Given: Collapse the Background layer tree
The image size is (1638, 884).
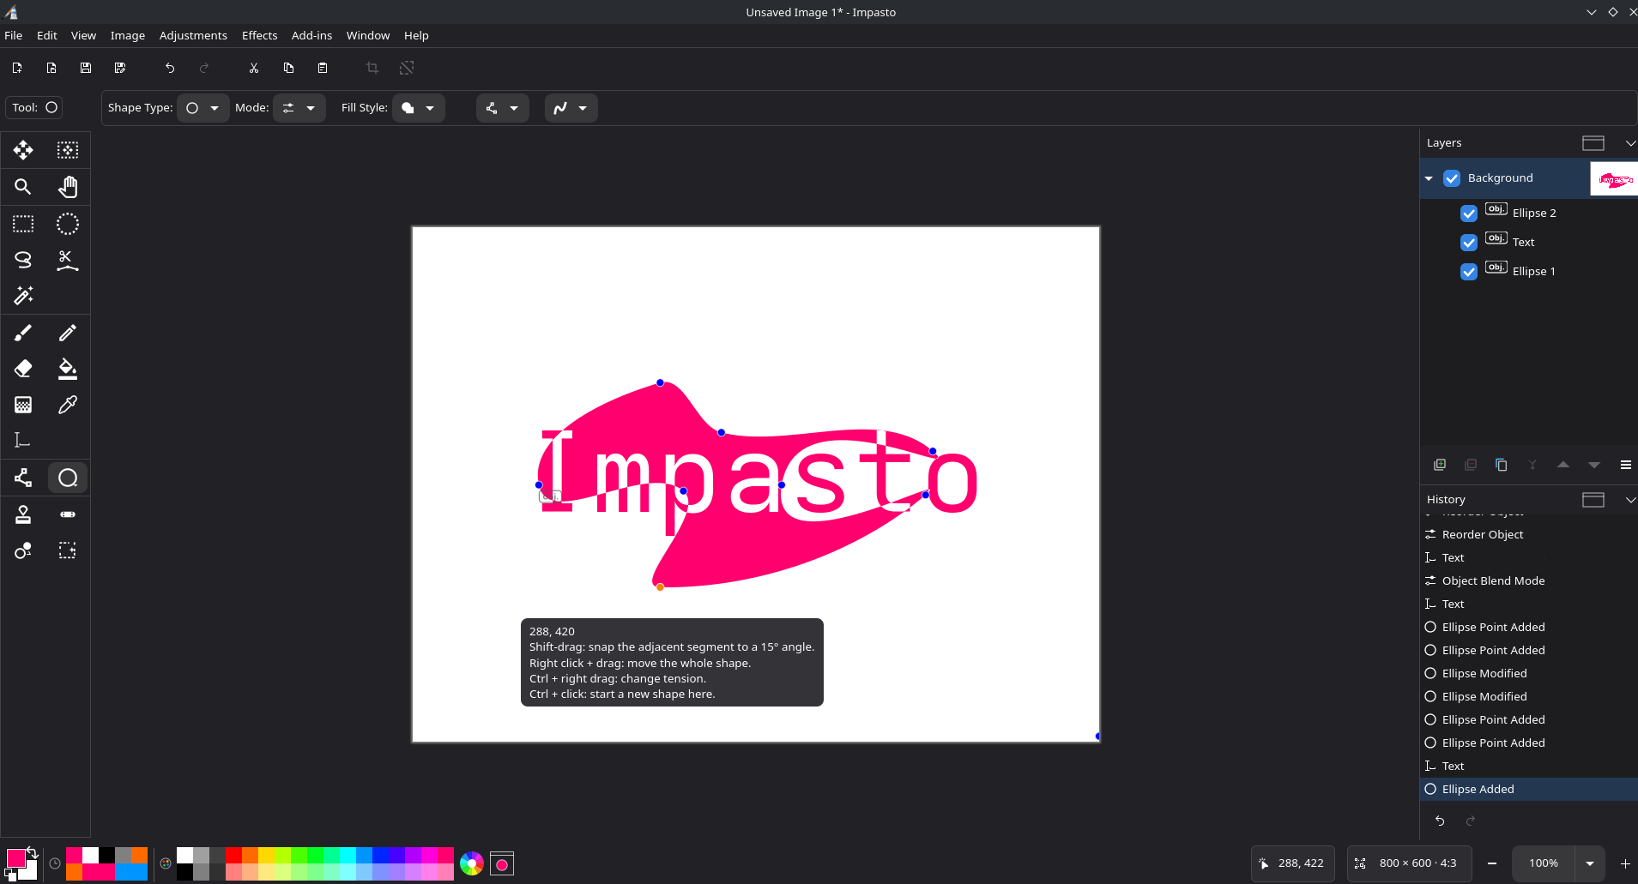Looking at the screenshot, I should (1429, 178).
